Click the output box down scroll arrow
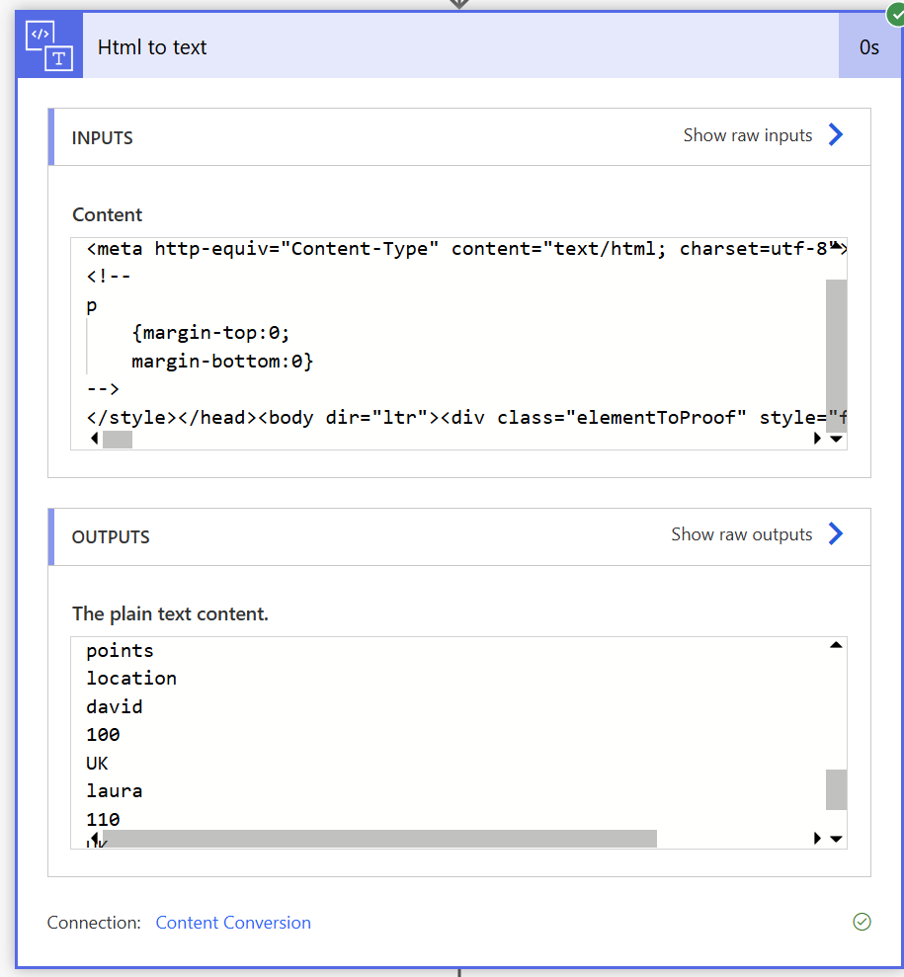The height and width of the screenshot is (977, 904). click(836, 839)
